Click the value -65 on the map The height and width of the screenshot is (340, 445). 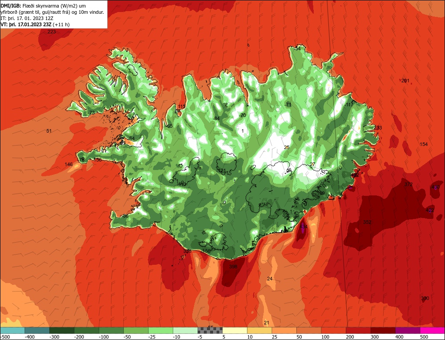coord(169,126)
